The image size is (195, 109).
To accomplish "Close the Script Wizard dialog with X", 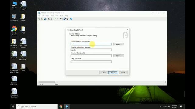I will (127, 30).
